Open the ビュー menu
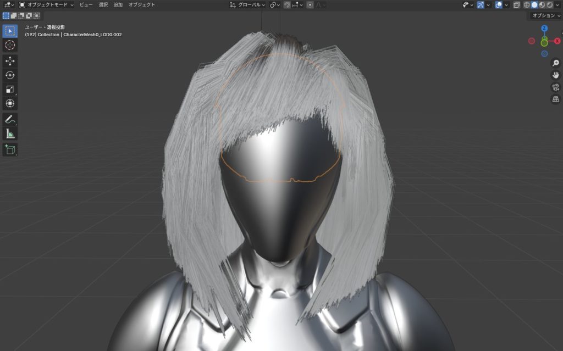This screenshot has width=563, height=351. [x=86, y=5]
